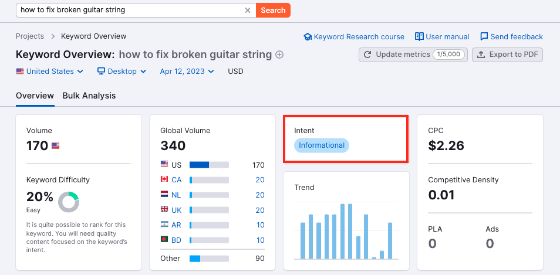560x275 pixels.
Task: Click the graduation cap Keyword Research course icon
Action: pos(308,37)
